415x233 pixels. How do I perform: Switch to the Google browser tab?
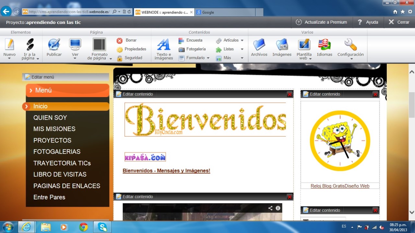225,12
